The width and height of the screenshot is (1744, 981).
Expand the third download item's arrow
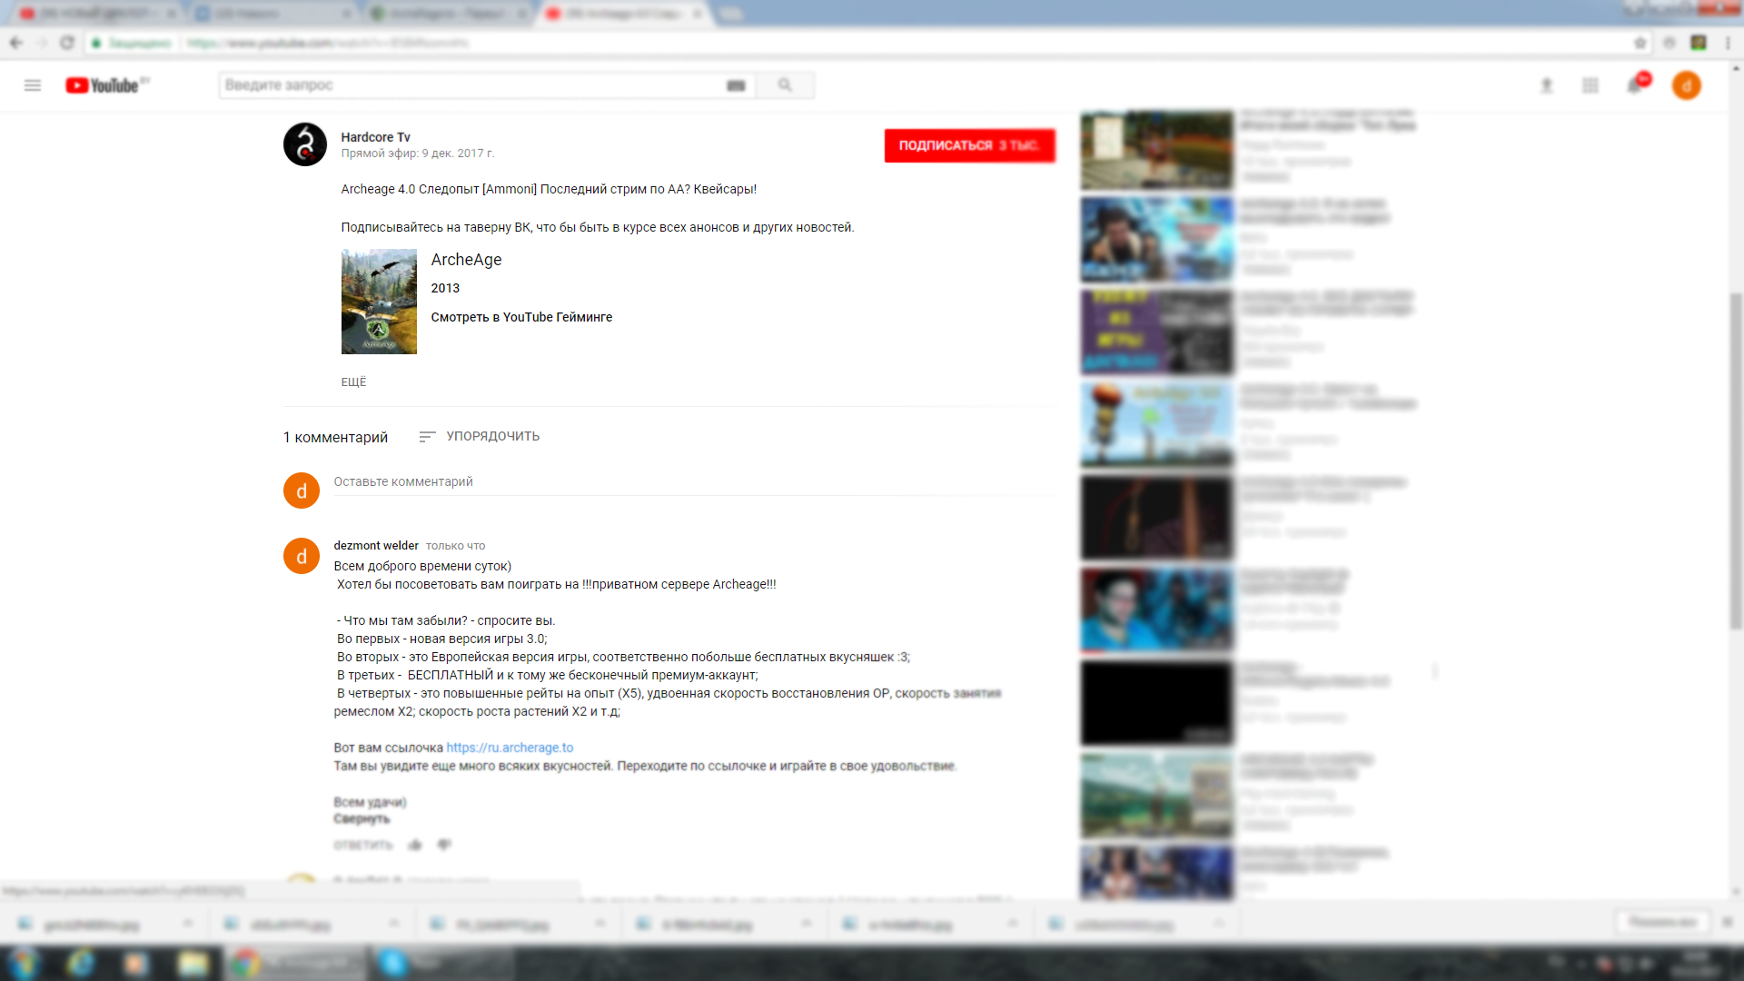click(x=600, y=923)
